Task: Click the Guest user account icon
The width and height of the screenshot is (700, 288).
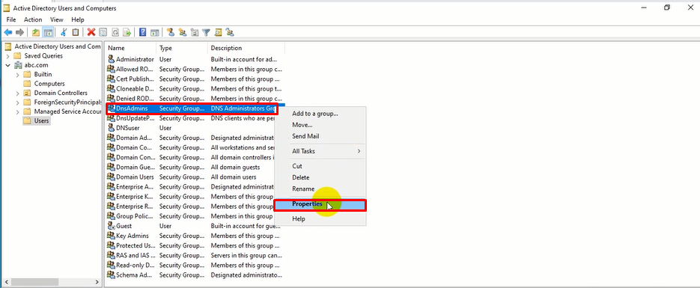Action: [x=111, y=226]
